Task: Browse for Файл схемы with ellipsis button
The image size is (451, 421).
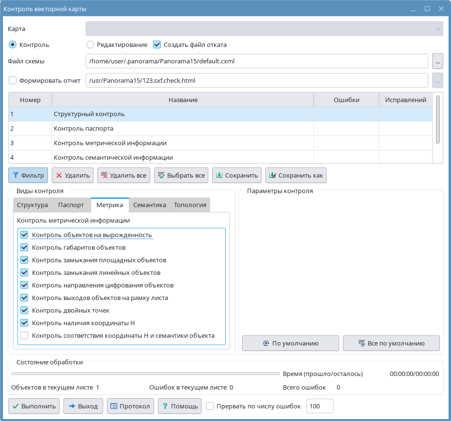Action: point(437,61)
